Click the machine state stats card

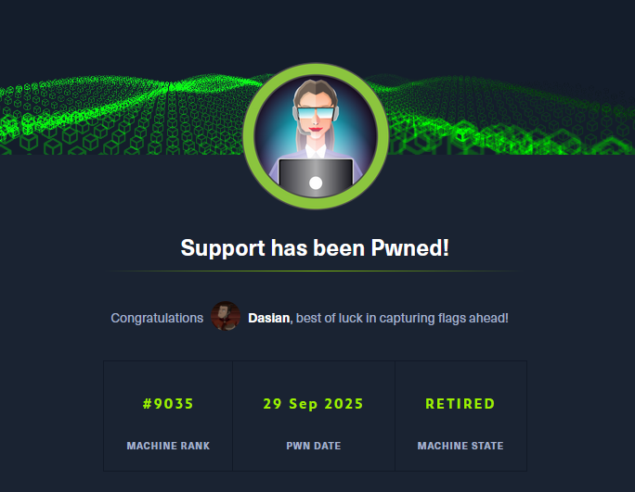point(460,416)
